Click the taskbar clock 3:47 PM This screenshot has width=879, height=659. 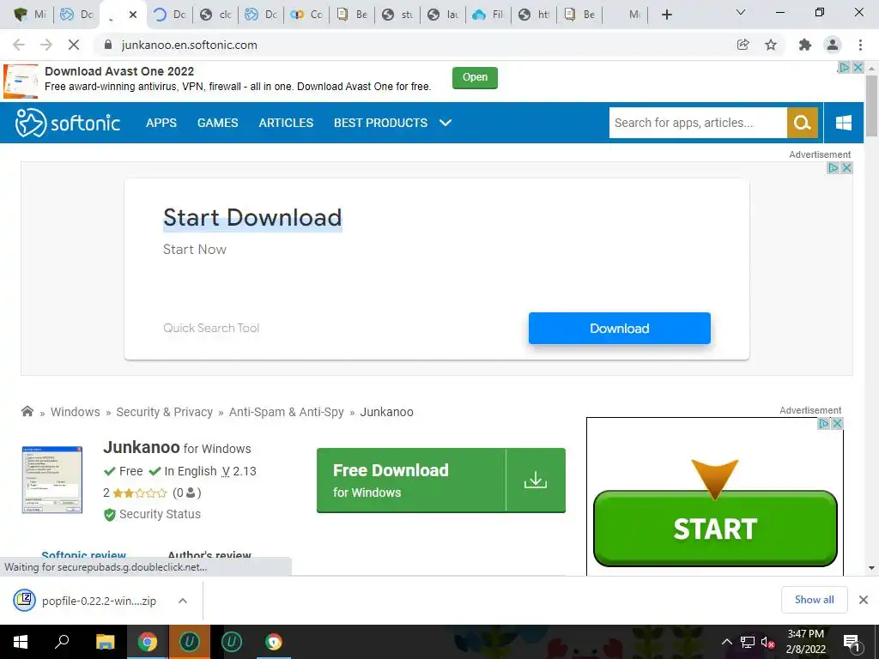(x=805, y=634)
